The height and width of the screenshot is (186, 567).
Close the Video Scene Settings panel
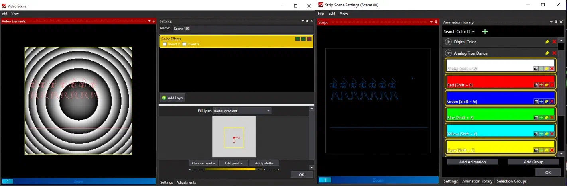[x=311, y=21]
